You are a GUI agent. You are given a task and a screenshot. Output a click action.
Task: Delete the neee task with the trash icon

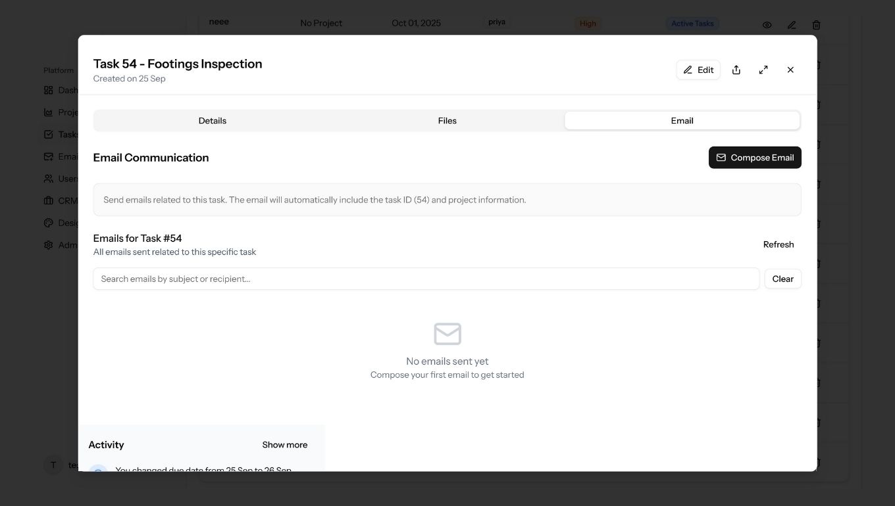pos(816,24)
